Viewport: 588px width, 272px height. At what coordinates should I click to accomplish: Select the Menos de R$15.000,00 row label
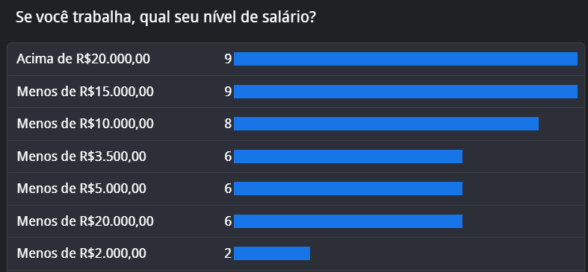tap(85, 92)
